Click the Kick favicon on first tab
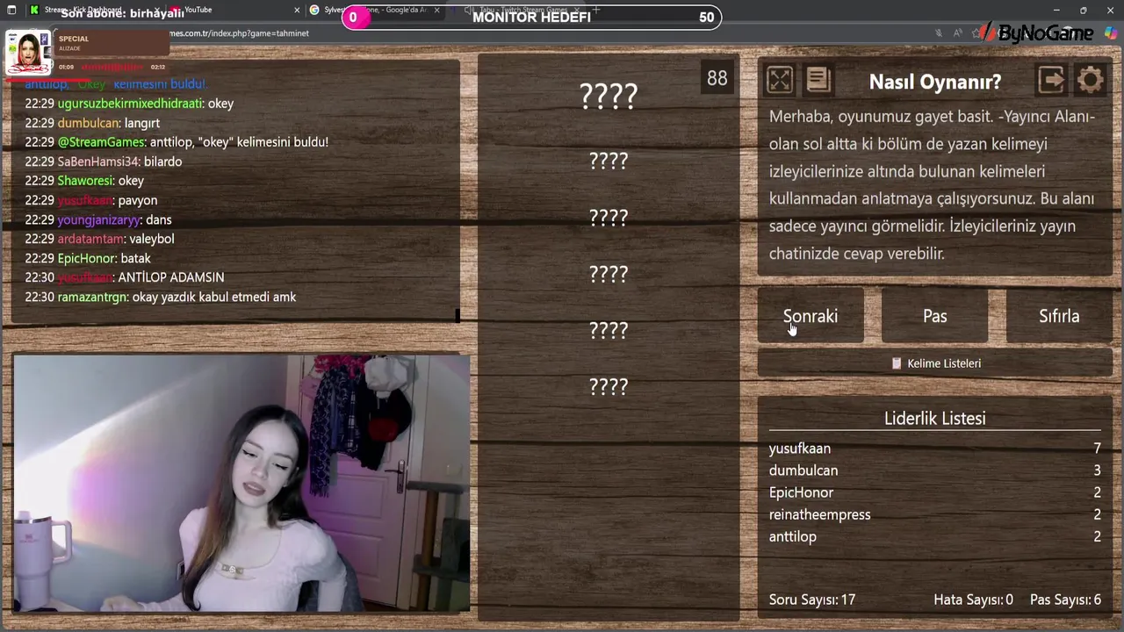 [x=34, y=10]
